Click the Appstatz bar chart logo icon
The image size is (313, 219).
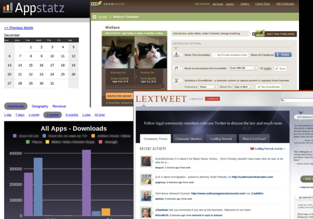pos(8,7)
